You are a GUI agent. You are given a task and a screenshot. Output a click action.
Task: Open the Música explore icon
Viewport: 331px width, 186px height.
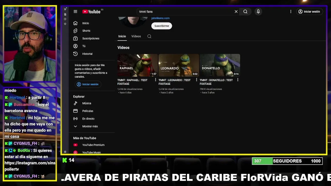(75, 103)
